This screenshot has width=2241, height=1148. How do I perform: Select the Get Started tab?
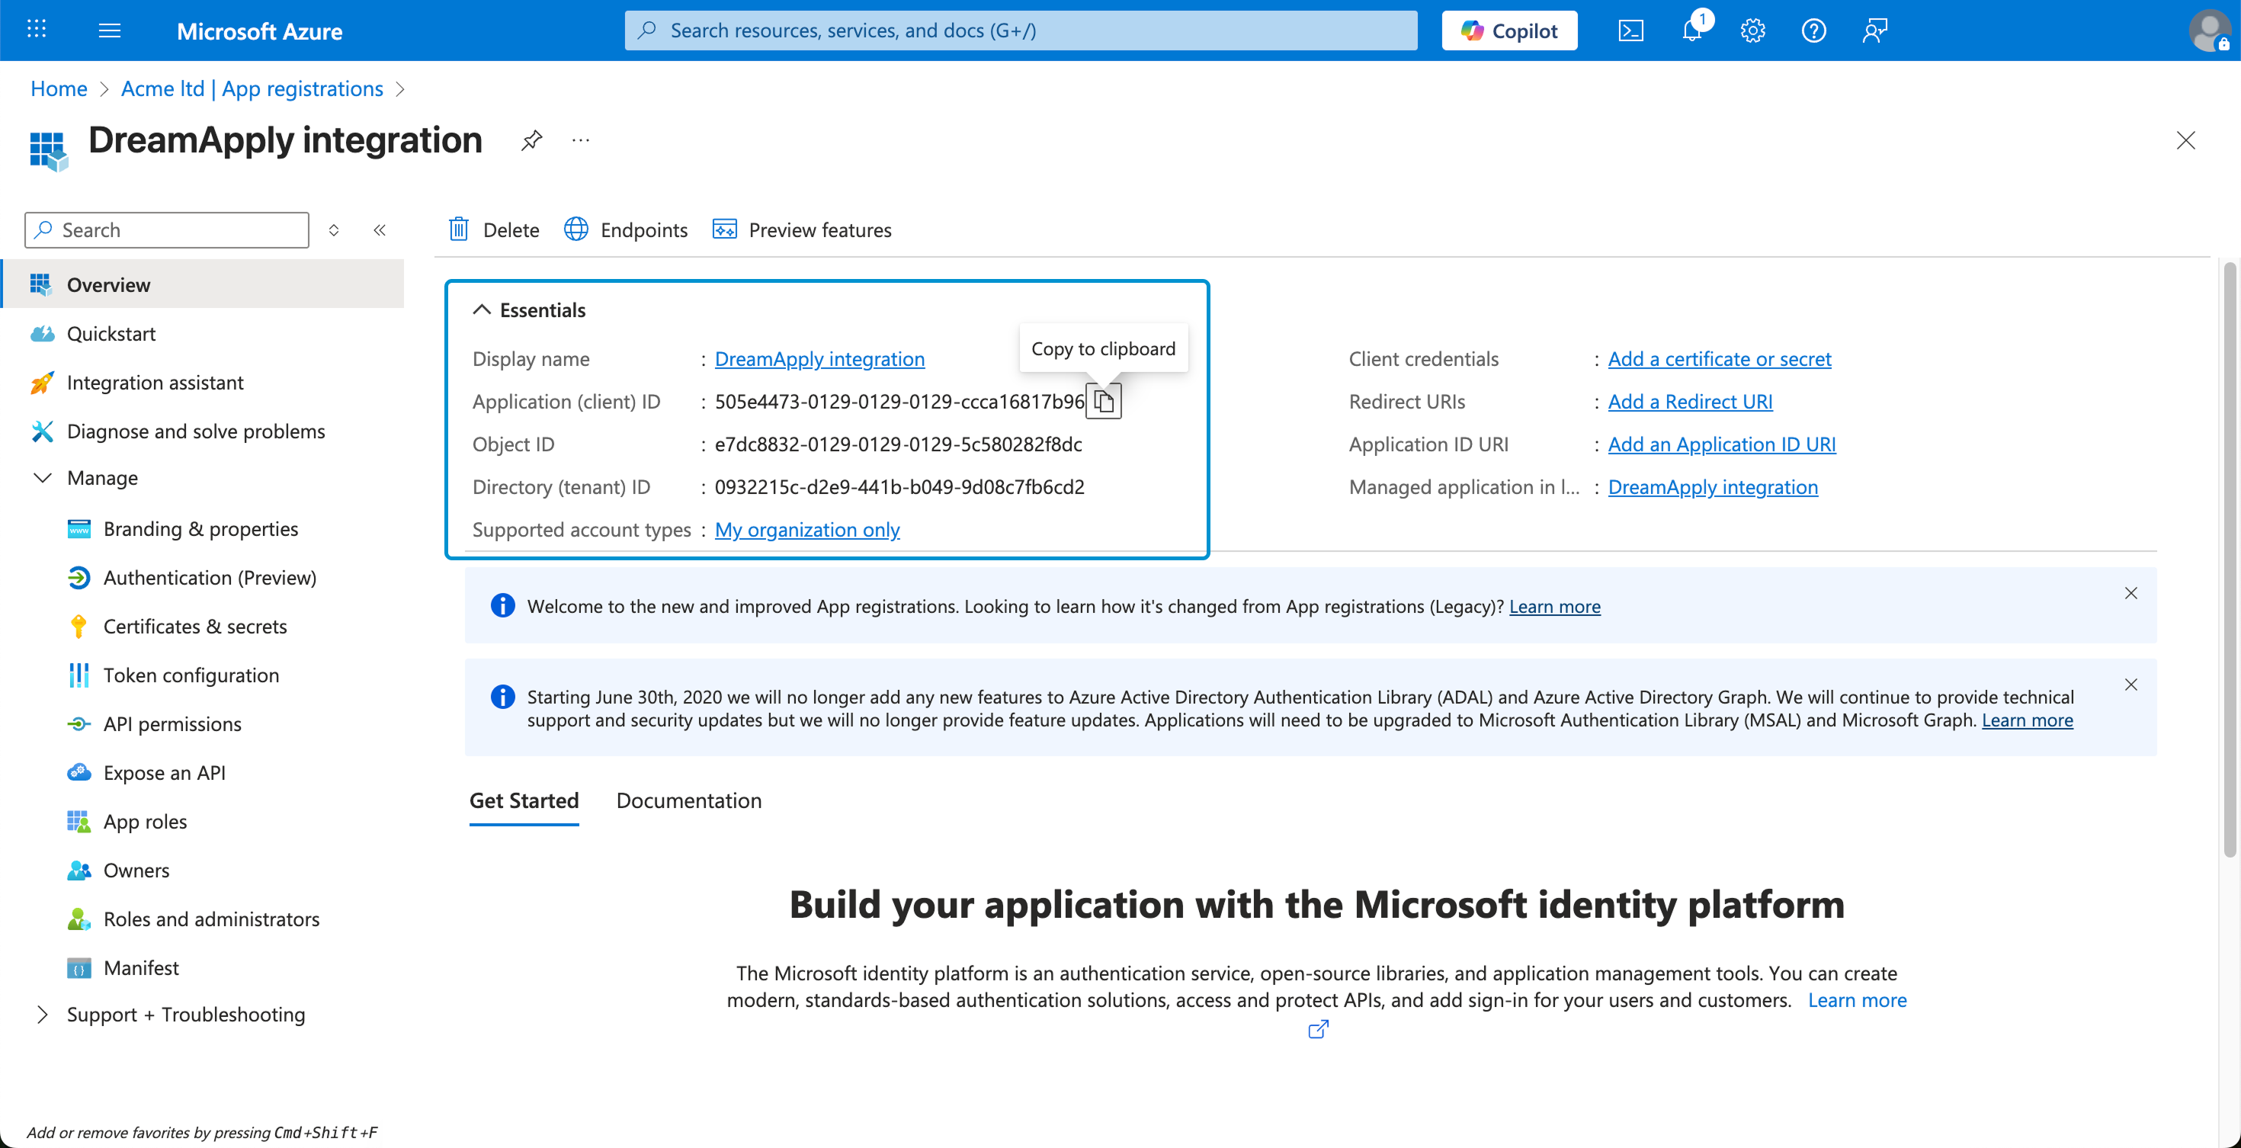pyautogui.click(x=524, y=800)
